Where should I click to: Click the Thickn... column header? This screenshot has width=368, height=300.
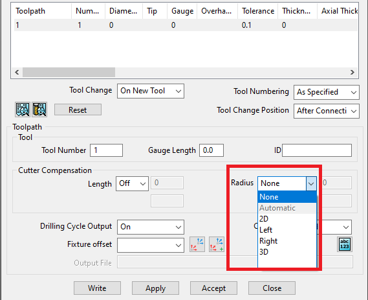[298, 11]
